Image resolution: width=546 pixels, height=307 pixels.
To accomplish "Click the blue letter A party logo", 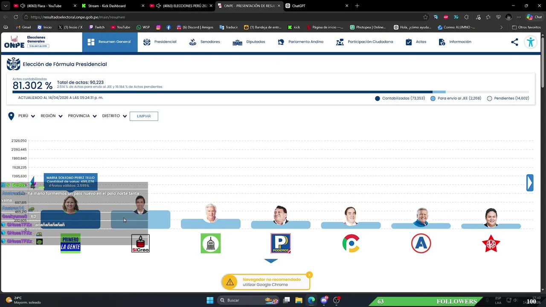I will tap(421, 243).
